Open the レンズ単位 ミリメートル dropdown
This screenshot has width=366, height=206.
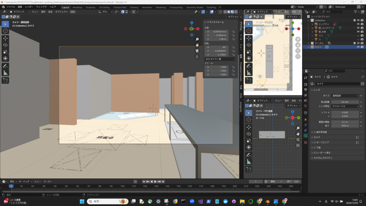345,106
